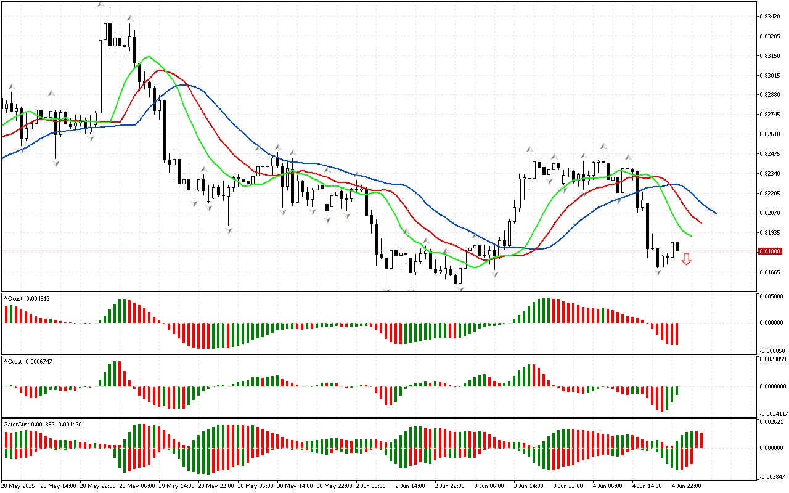The image size is (789, 493).
Task: Click the -0.0024117 ACcust scale value
Action: point(773,414)
